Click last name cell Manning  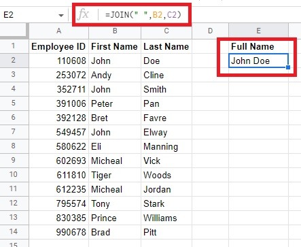pos(166,146)
